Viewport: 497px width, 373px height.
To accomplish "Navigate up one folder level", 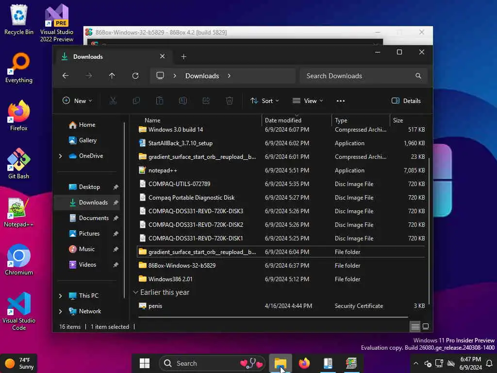I will click(x=112, y=76).
